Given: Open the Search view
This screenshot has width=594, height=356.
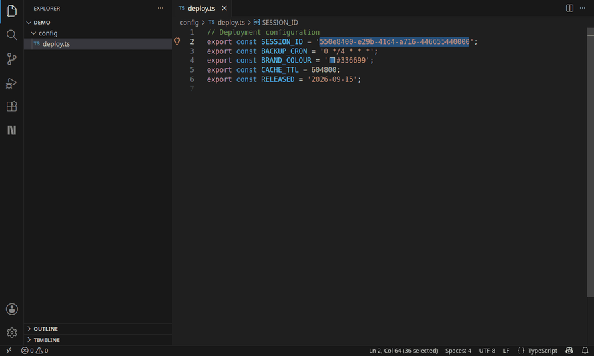Looking at the screenshot, I should coord(12,35).
